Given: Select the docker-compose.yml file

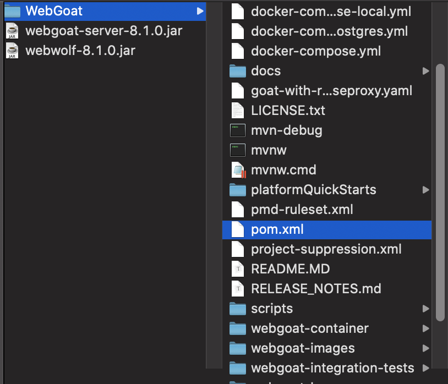Looking at the screenshot, I should click(315, 51).
